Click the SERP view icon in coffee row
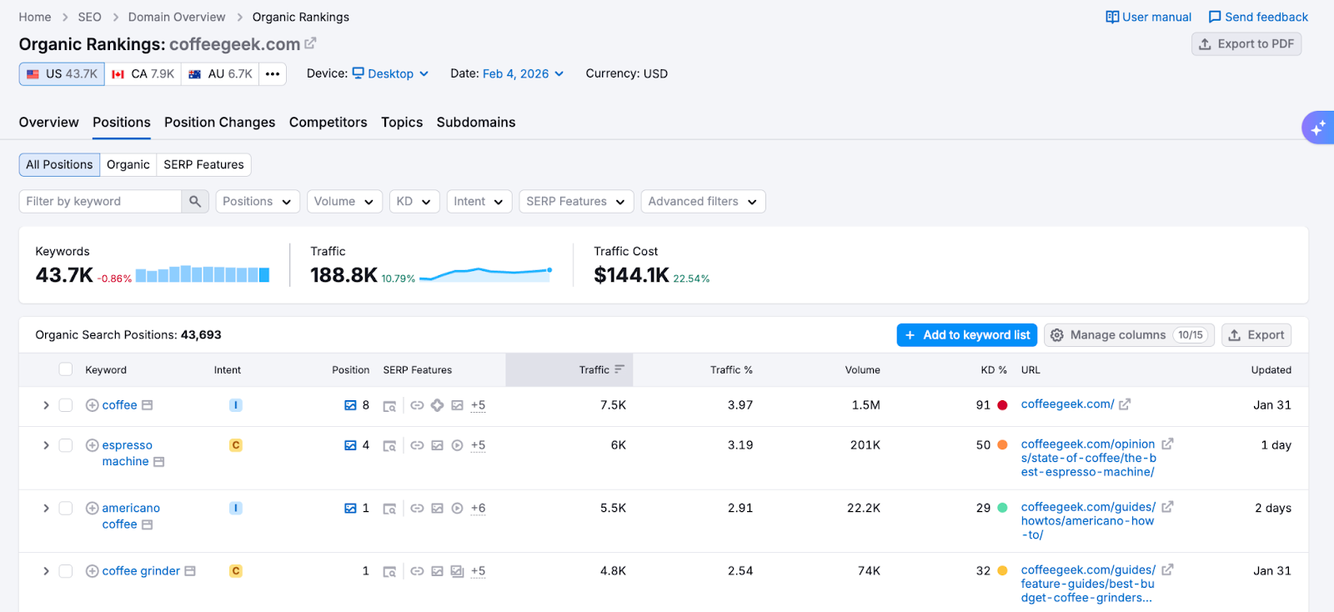This screenshot has width=1334, height=612. coord(389,406)
